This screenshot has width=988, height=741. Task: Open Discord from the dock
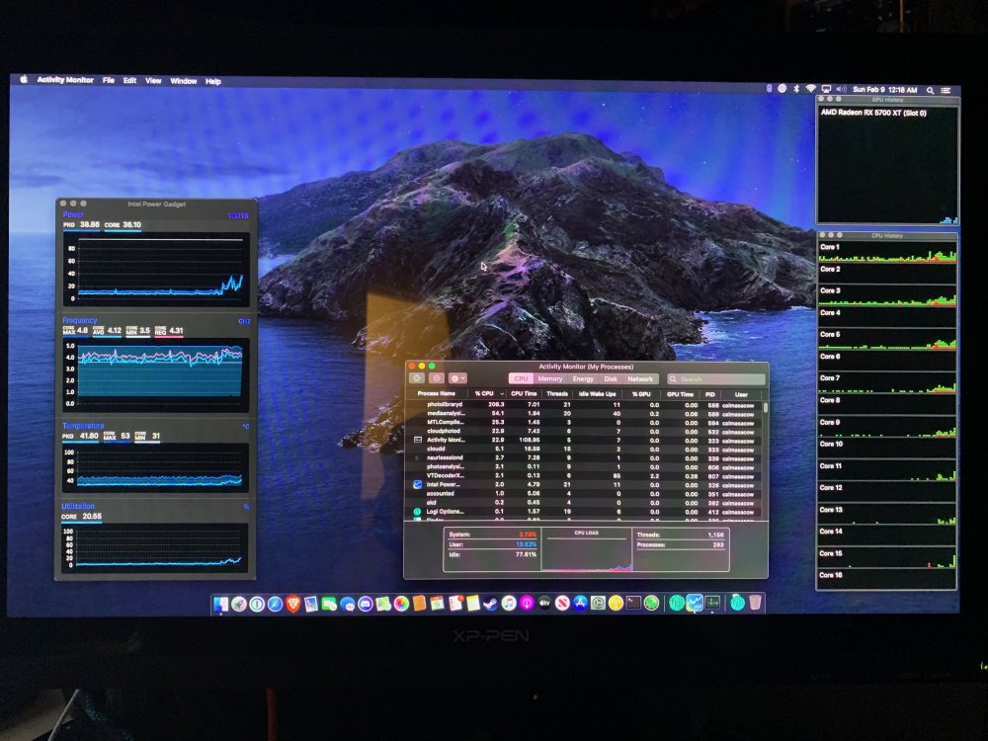[x=366, y=604]
